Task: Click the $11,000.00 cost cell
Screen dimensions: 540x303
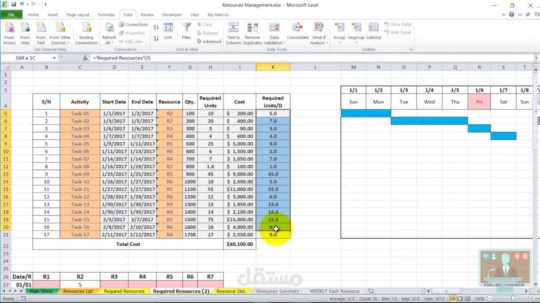Action: pyautogui.click(x=240, y=189)
